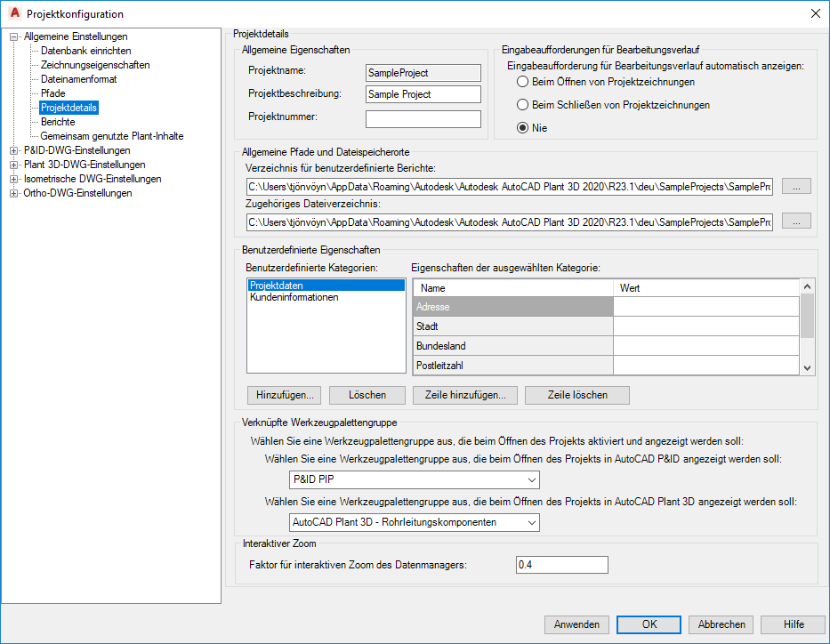Click the Name column header
This screenshot has width=830, height=644.
click(x=513, y=288)
